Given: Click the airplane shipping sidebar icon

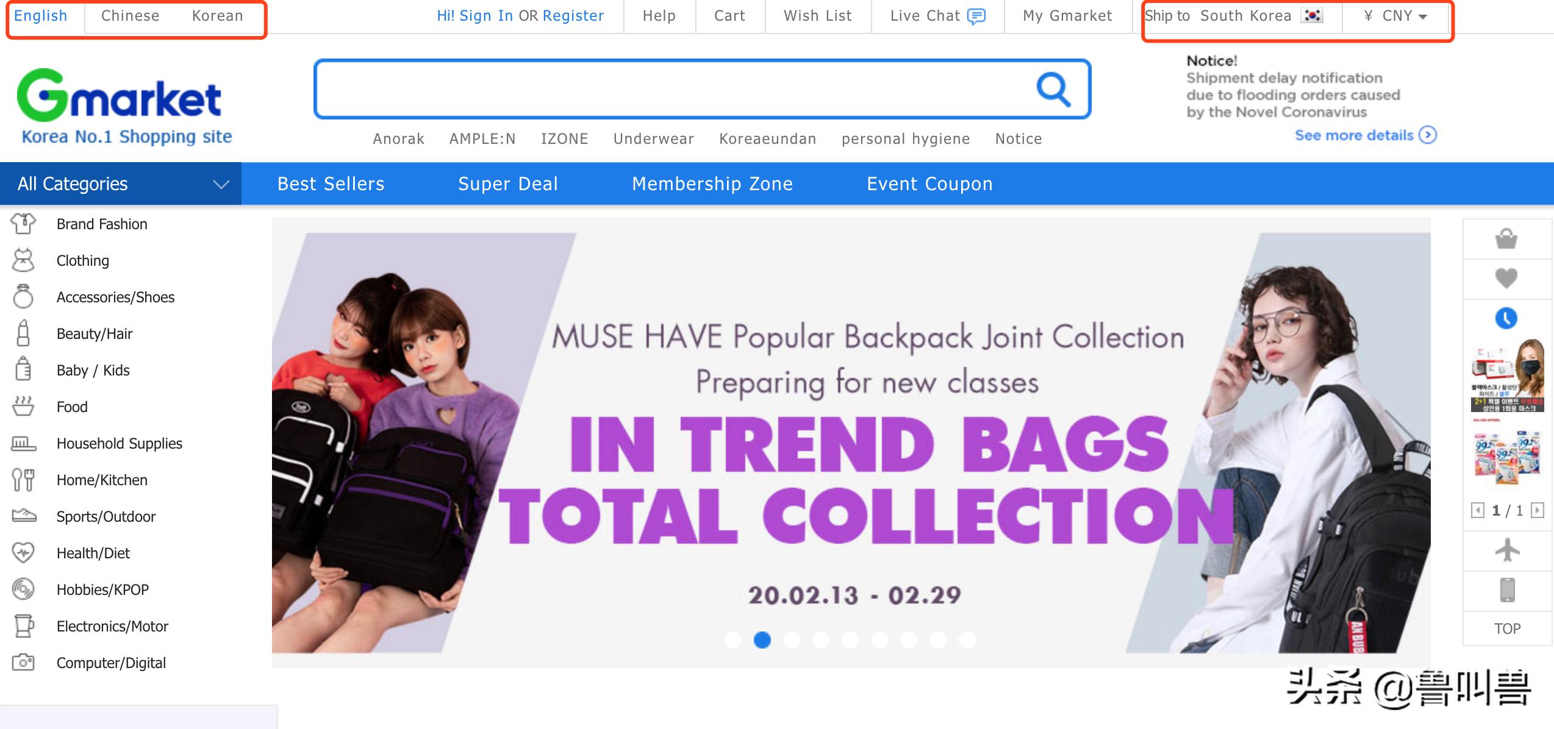Looking at the screenshot, I should 1507,550.
